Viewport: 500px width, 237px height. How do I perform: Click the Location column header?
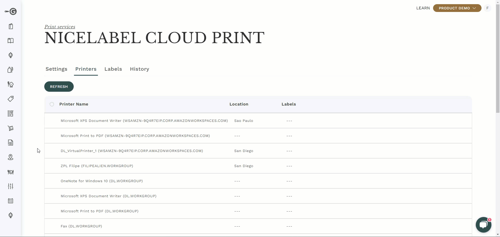point(239,104)
